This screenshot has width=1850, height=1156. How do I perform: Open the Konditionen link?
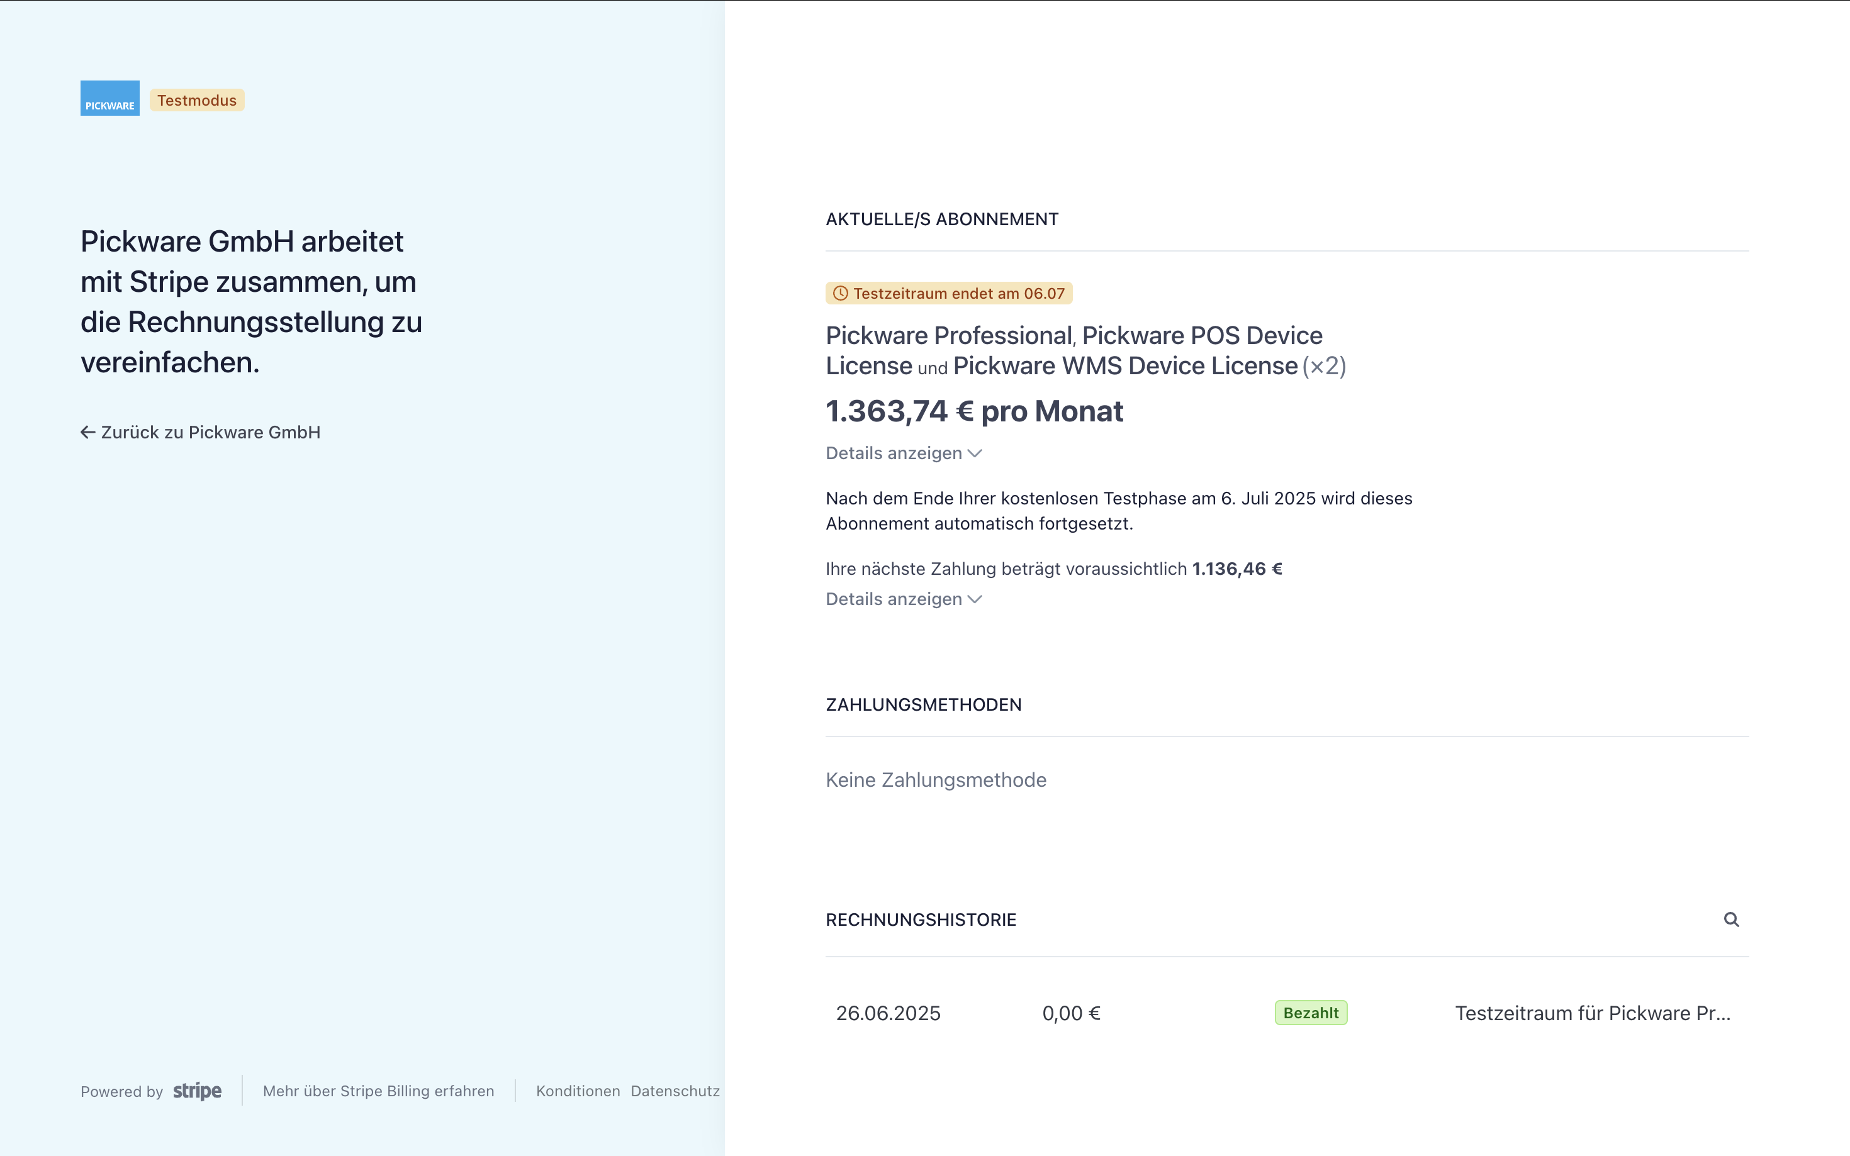[x=578, y=1091]
